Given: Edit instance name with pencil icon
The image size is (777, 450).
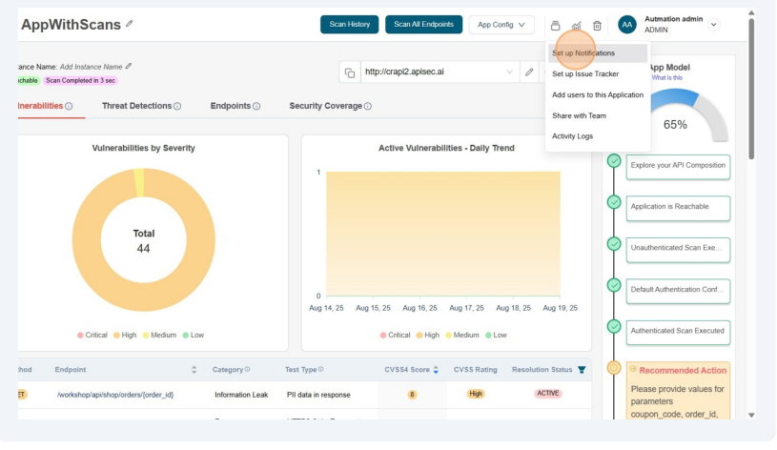Looking at the screenshot, I should (x=129, y=67).
